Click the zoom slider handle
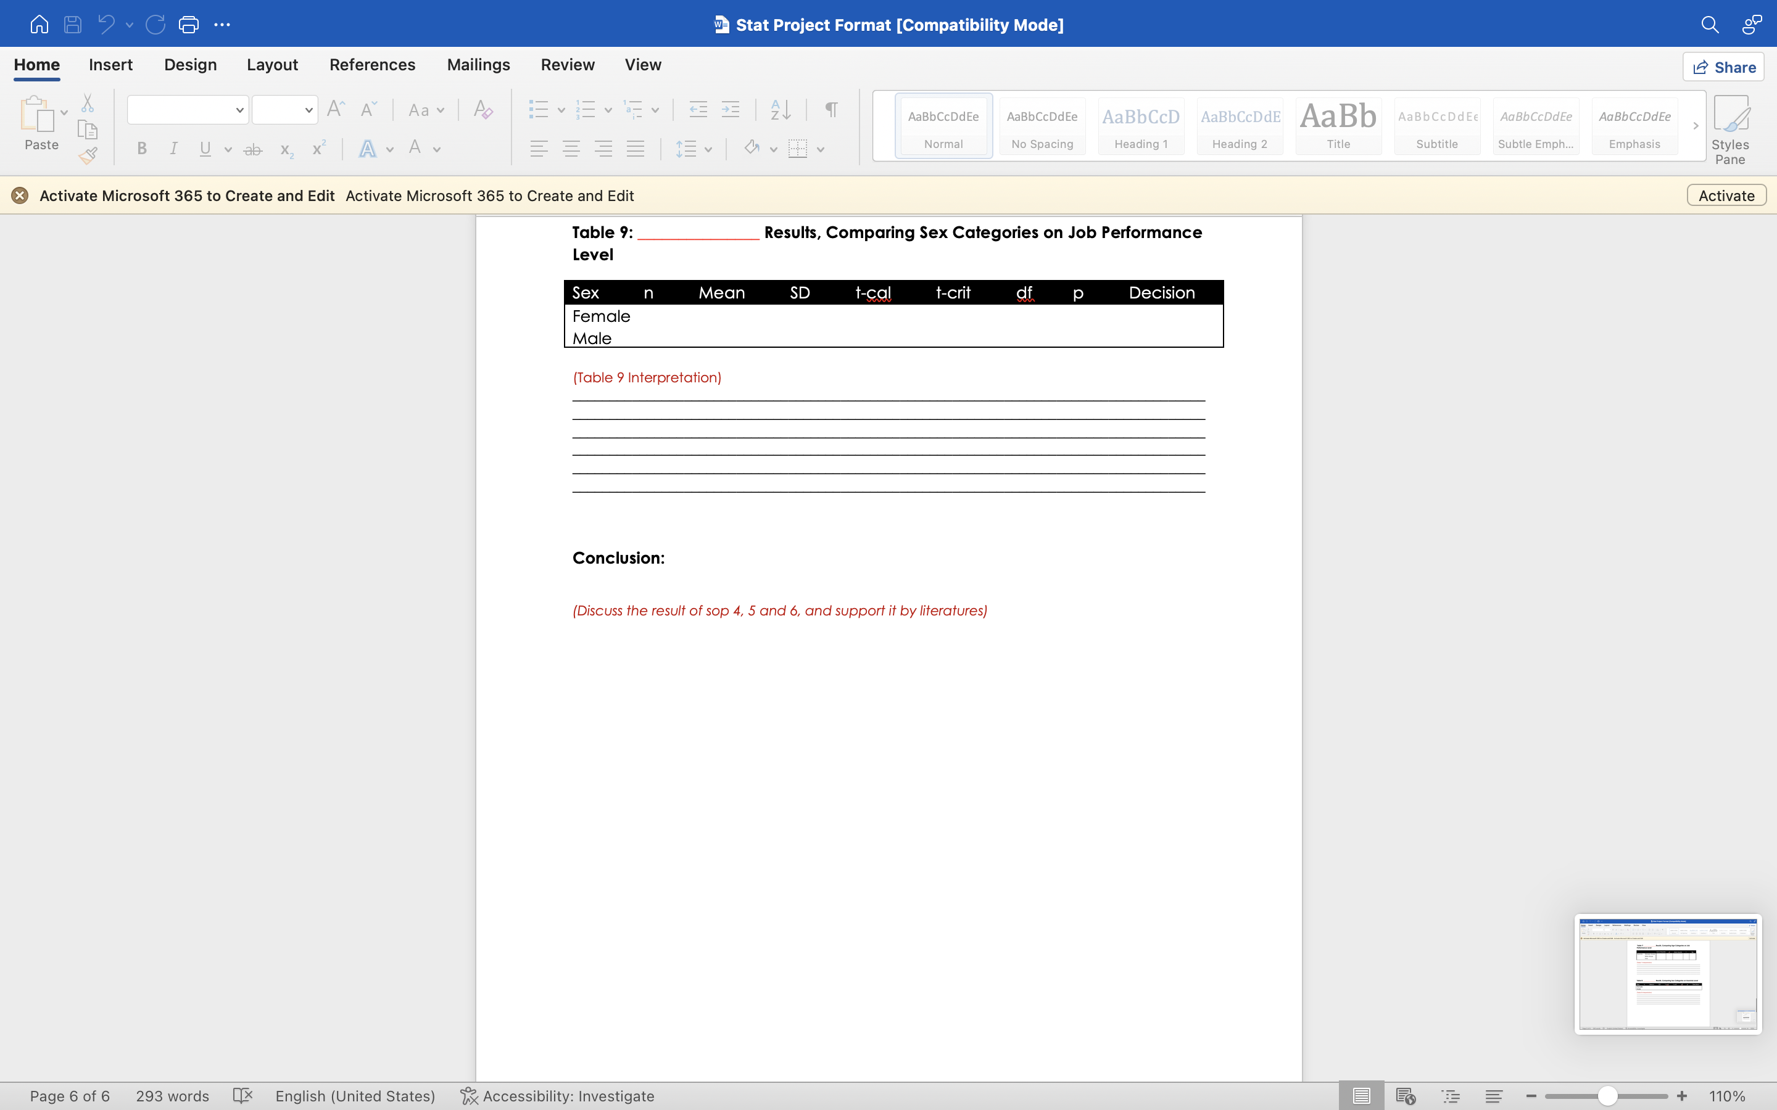The height and width of the screenshot is (1110, 1777). click(1607, 1095)
